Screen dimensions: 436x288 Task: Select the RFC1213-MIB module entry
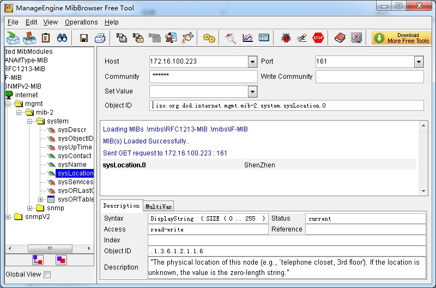coord(25,69)
